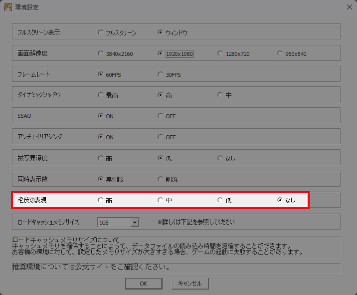Set fur rendering to 低

[x=220, y=200]
